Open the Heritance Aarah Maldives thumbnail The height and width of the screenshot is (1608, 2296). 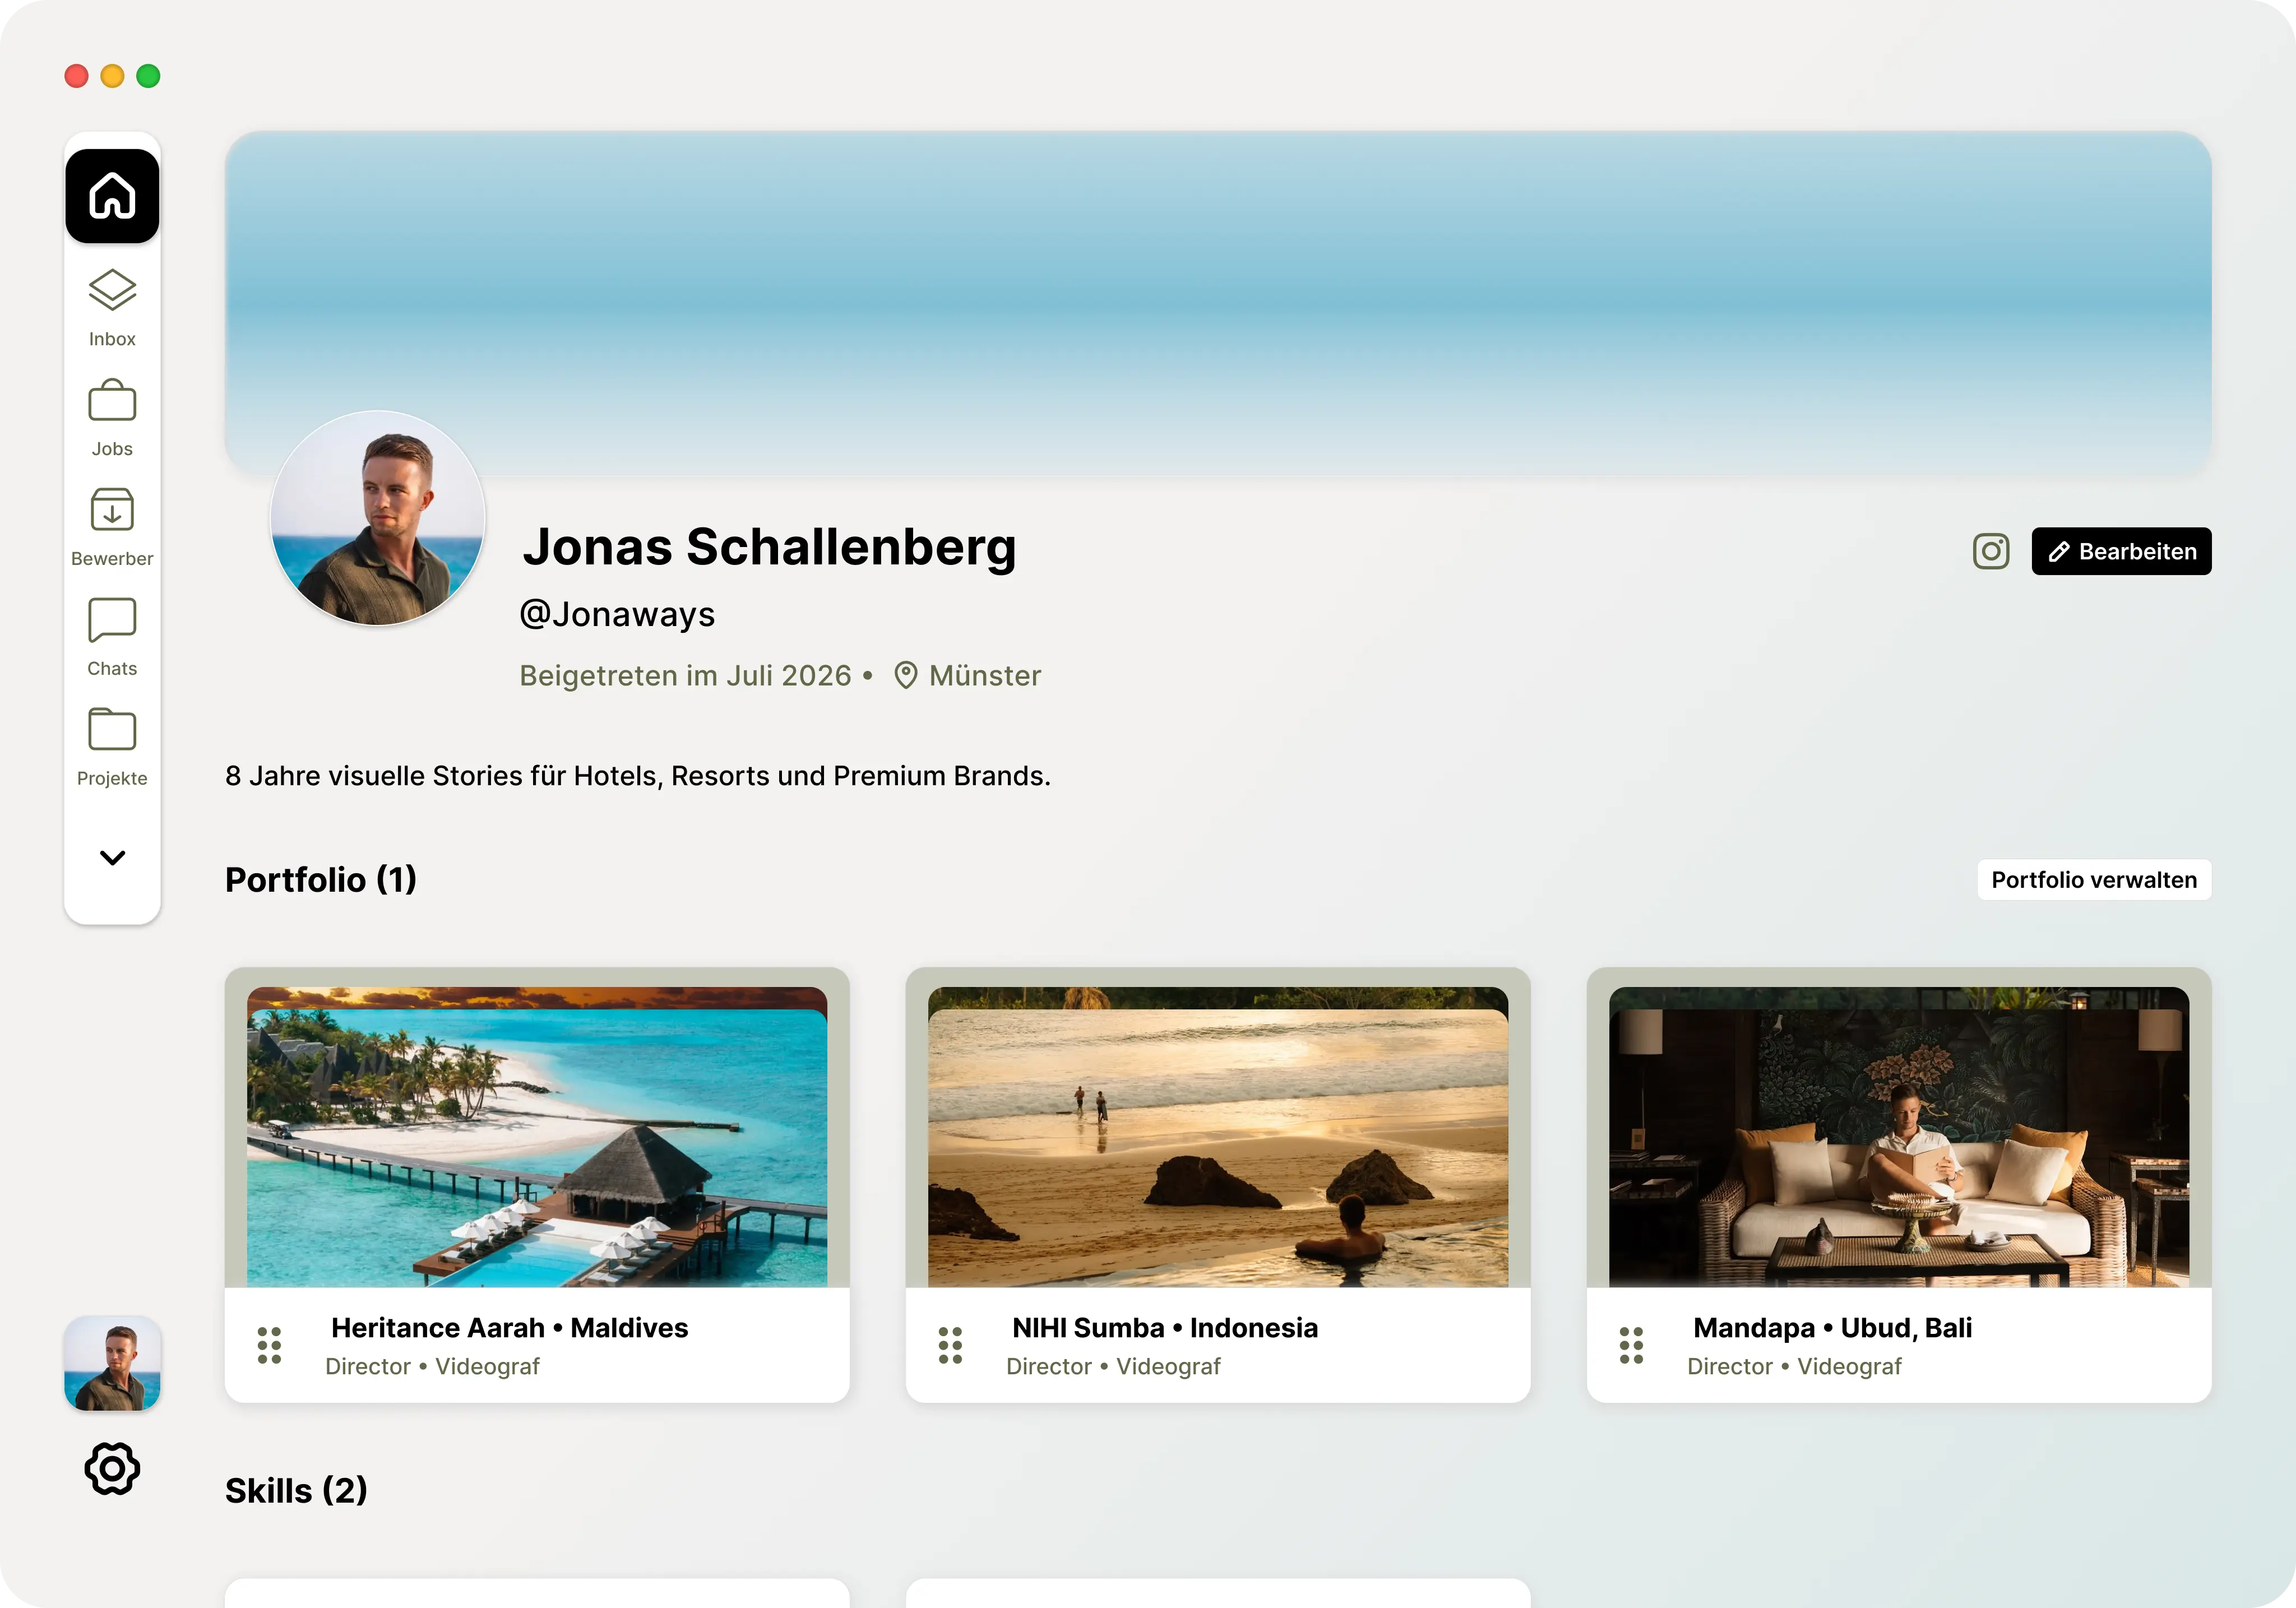coord(537,1137)
